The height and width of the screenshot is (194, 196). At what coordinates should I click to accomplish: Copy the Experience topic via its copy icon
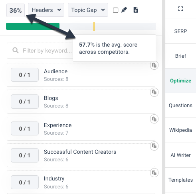(x=154, y=119)
